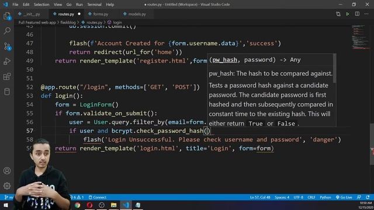Click the minimap code overview

point(360,37)
